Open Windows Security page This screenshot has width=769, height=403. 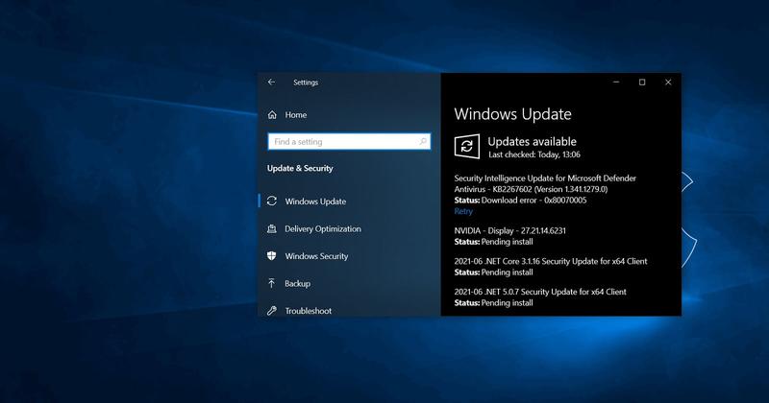316,256
